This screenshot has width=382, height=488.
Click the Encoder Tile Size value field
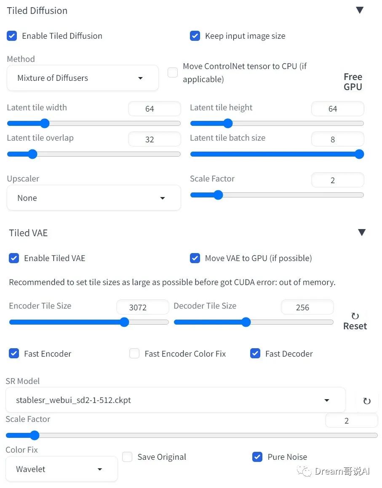point(143,307)
